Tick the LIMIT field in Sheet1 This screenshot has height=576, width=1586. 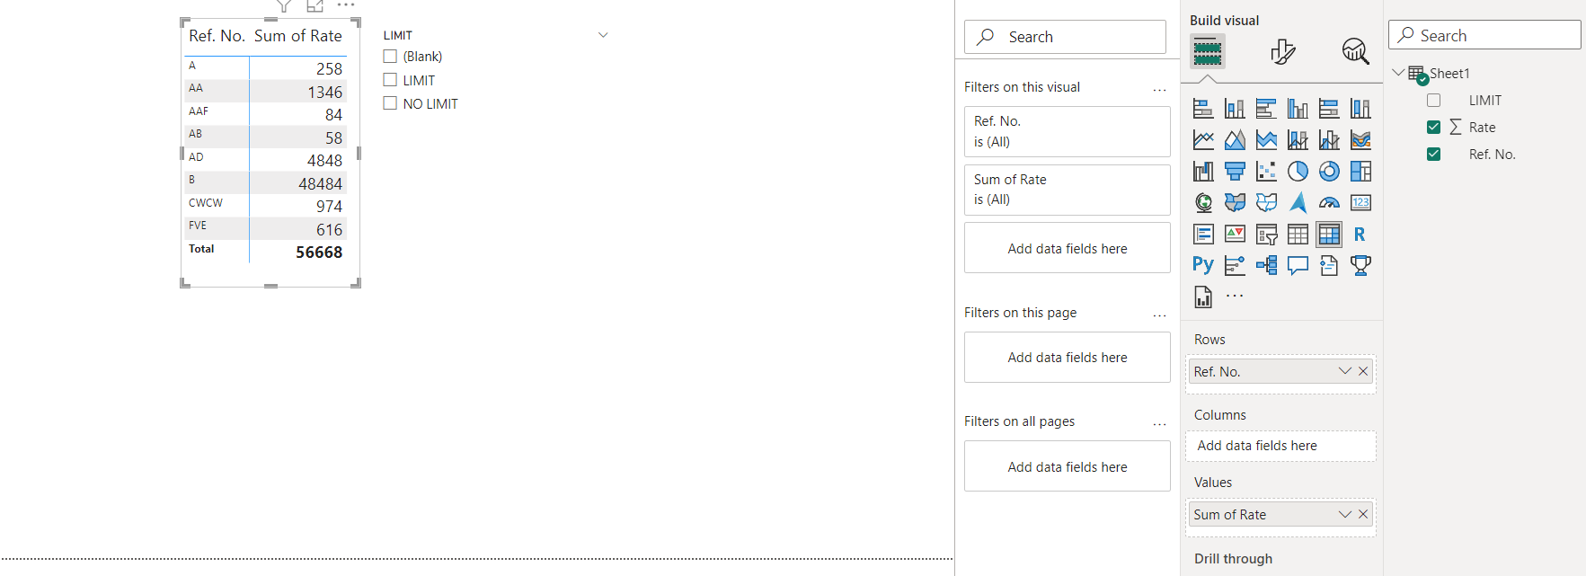click(1434, 101)
